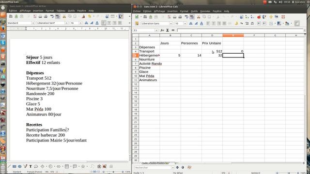
Task: Click the Open folder icon in Calc toolbar
Action: pyautogui.click(x=145, y=17)
